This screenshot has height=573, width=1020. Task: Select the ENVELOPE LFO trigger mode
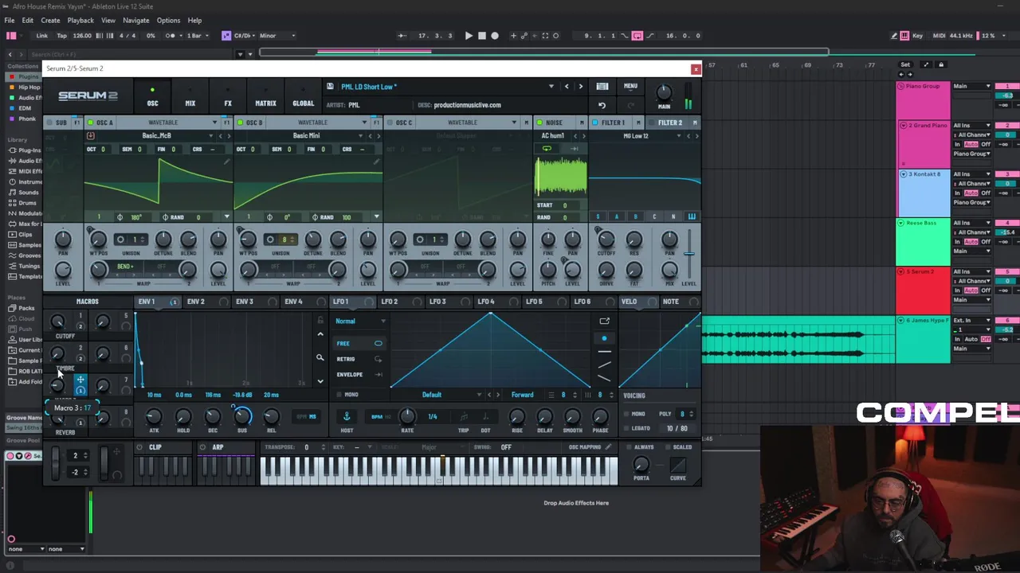(358, 375)
